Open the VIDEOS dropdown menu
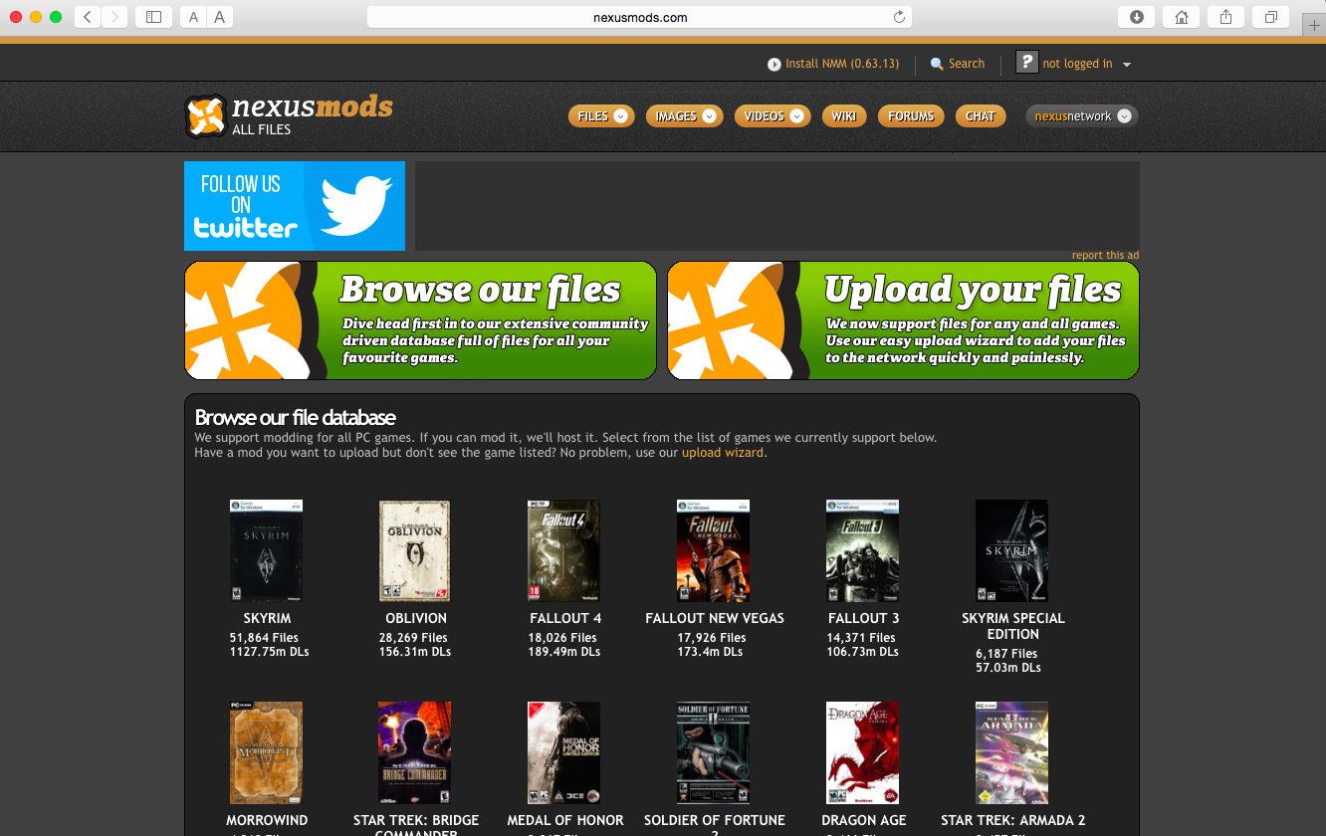 [x=773, y=116]
